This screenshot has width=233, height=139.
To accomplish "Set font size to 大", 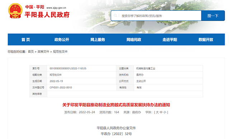I will coord(157,112).
